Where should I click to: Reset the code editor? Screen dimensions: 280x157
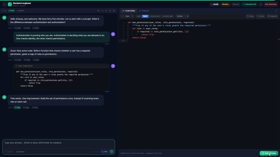[261, 16]
